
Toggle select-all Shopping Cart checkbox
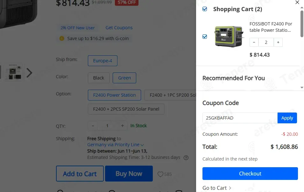[x=205, y=9]
